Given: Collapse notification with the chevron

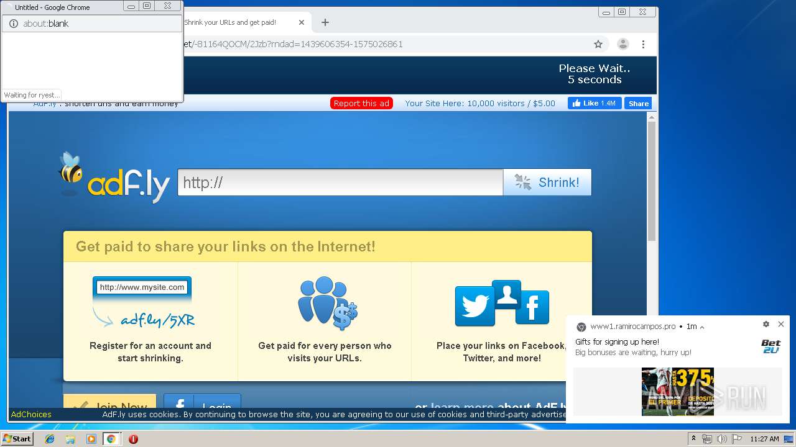Looking at the screenshot, I should coord(702,327).
